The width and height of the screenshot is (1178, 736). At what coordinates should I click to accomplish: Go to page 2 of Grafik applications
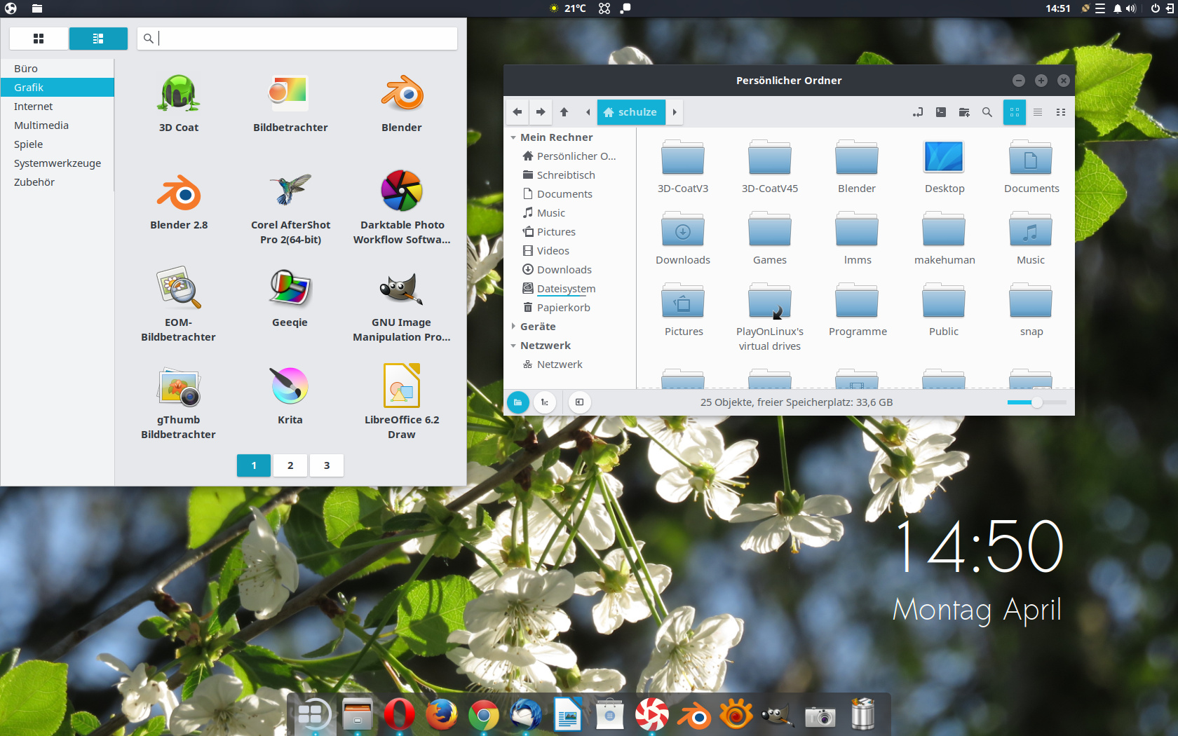click(x=290, y=465)
